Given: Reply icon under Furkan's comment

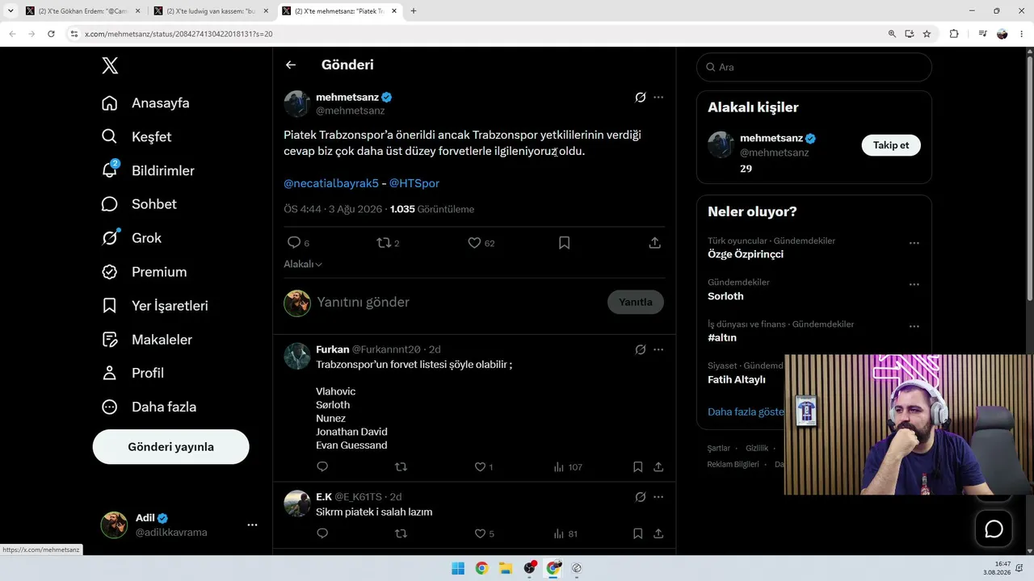Looking at the screenshot, I should [x=322, y=466].
